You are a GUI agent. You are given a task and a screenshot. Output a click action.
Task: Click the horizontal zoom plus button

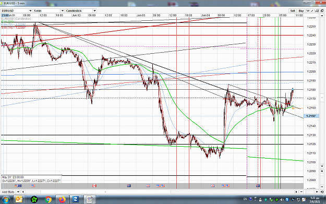[x=317, y=191]
